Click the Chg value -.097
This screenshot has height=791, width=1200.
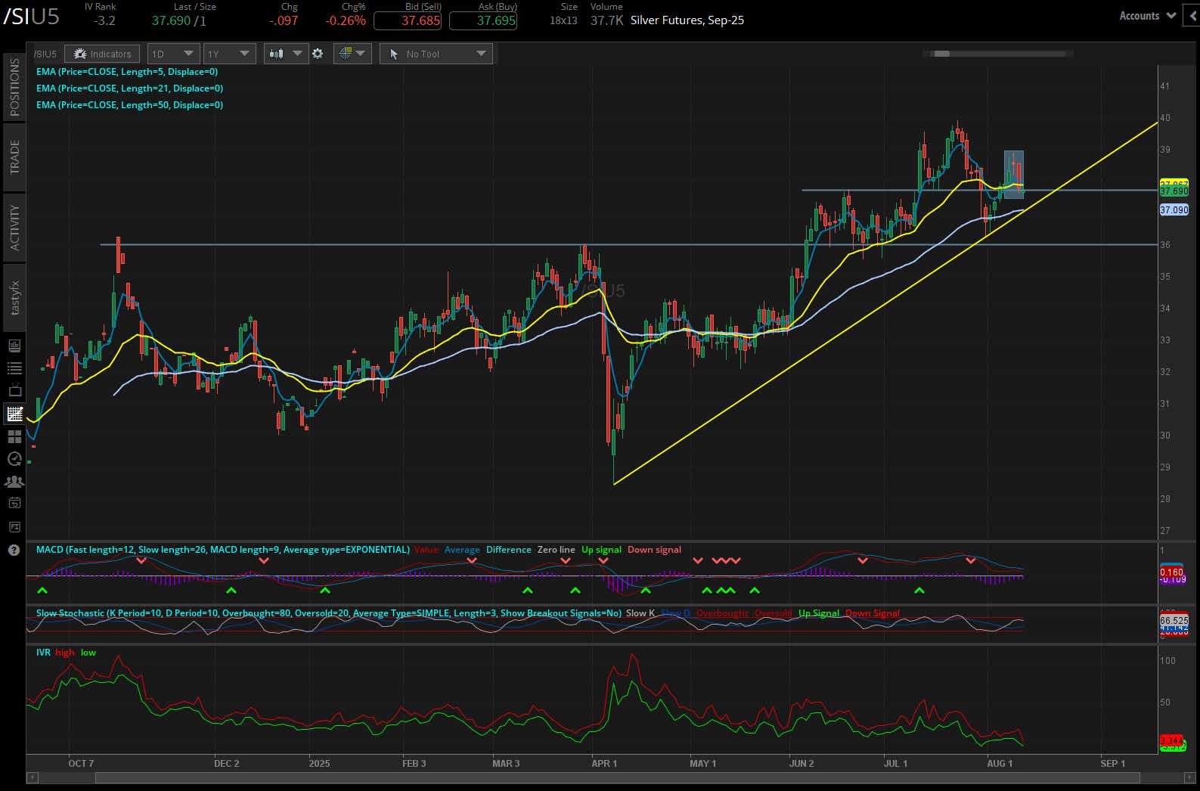click(x=284, y=20)
